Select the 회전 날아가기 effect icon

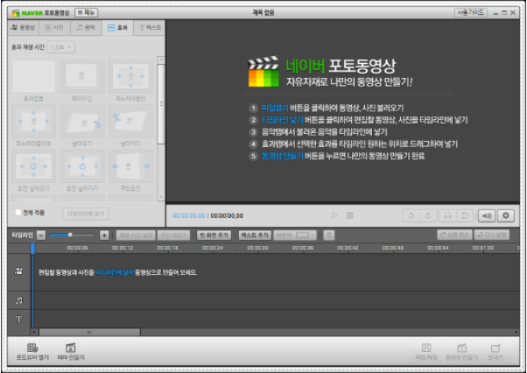click(x=82, y=166)
